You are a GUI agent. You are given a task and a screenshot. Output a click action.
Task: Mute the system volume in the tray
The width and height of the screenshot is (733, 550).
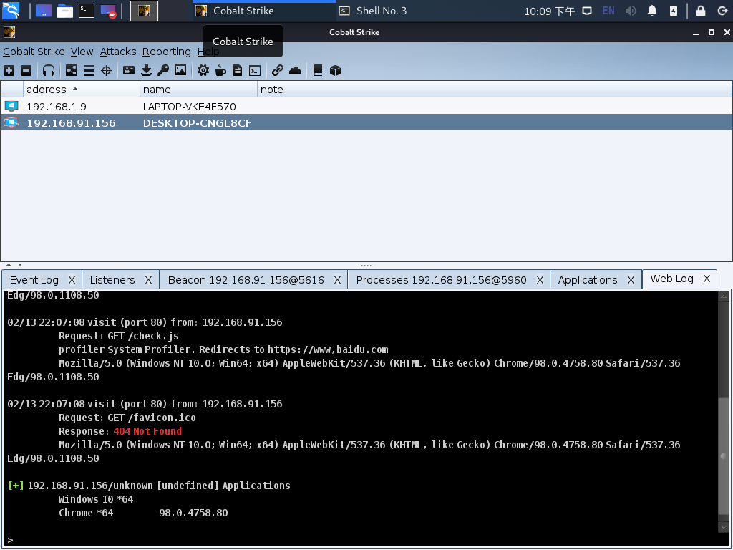[x=630, y=11]
